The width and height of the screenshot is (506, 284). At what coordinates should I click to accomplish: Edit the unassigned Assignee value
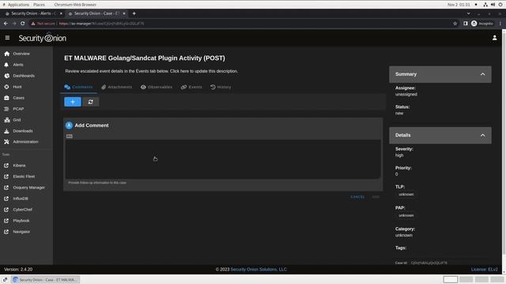406,95
